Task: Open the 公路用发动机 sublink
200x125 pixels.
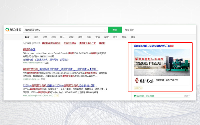Action: (41, 59)
